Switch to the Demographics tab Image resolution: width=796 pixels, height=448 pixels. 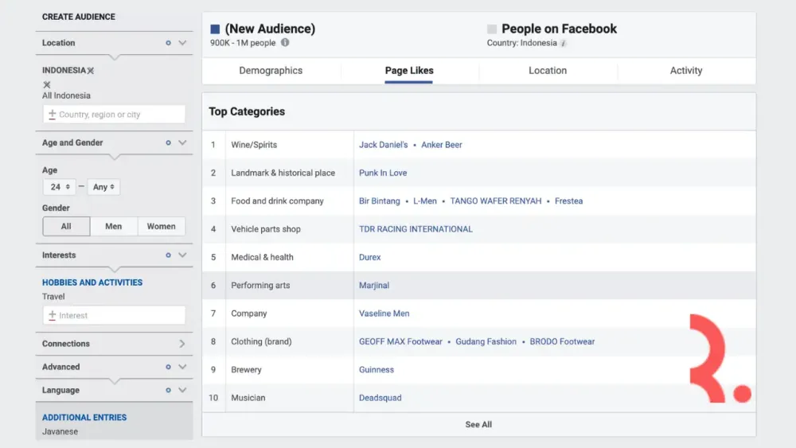click(271, 71)
